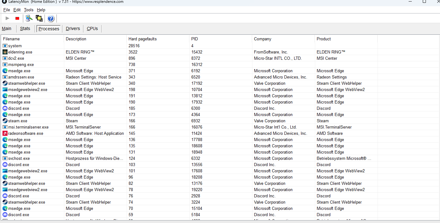Screen dimensions: 440x223
Task: Click the steamwebhelper icon for PID 13176
Action: 5,183
